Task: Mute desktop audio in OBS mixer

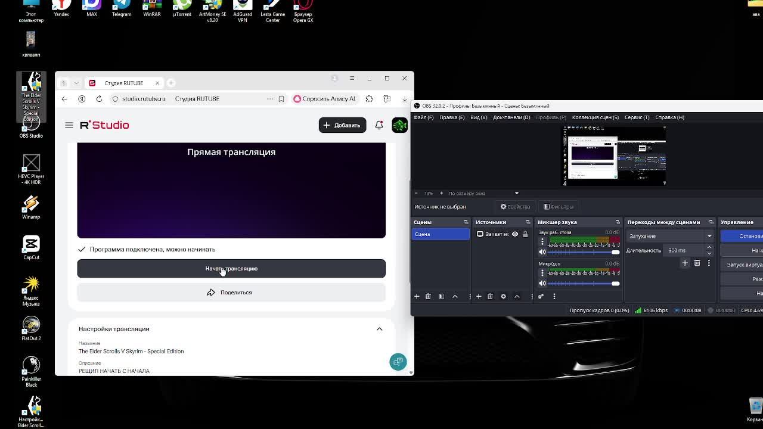Action: 542,252
